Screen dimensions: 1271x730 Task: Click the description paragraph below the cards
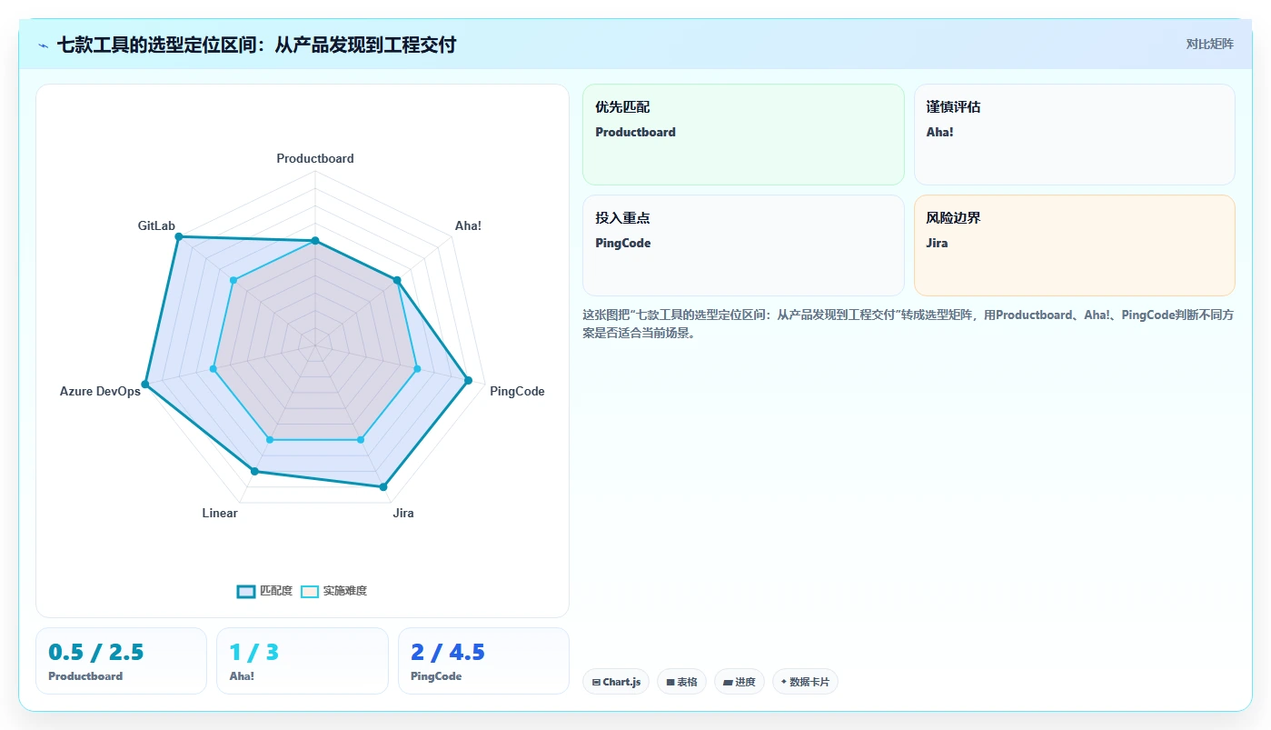click(x=908, y=324)
